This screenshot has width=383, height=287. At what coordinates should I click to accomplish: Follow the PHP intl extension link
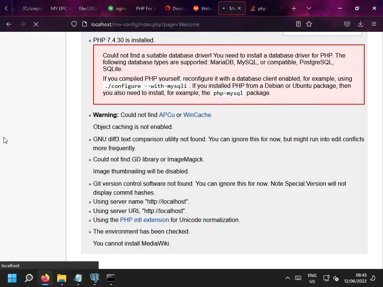[x=144, y=220]
